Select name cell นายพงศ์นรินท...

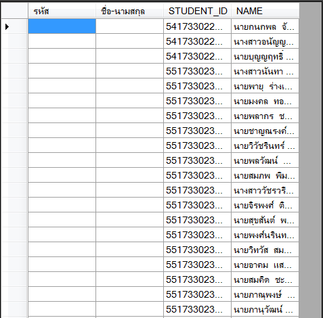[265, 235]
